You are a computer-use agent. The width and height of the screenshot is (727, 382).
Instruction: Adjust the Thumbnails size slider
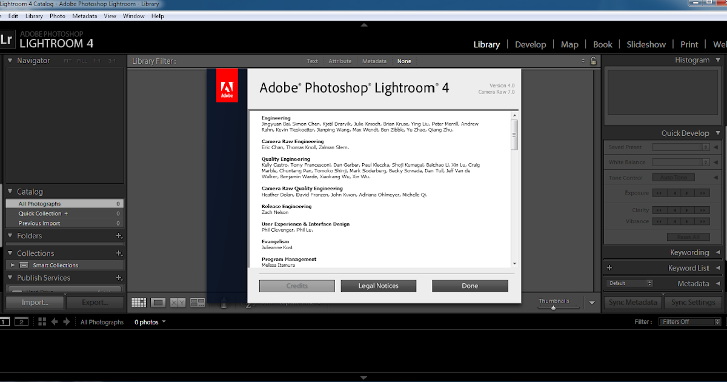coord(554,307)
